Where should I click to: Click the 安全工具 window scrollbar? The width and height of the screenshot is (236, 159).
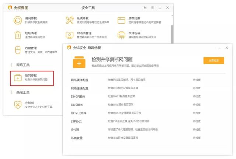[x=172, y=34]
